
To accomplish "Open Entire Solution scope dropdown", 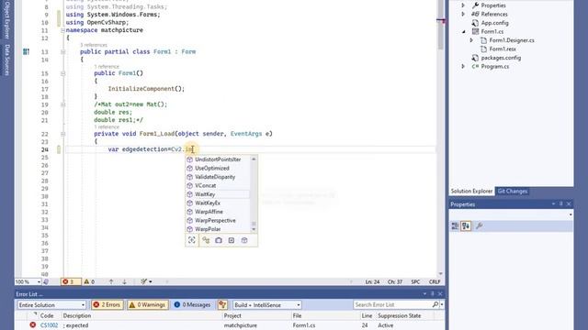I will click(x=51, y=305).
